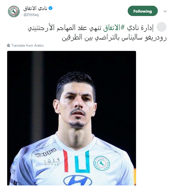Image resolution: width=169 pixels, height=188 pixels.
Task: Click Translate from Arabic
Action: pos(28,45)
